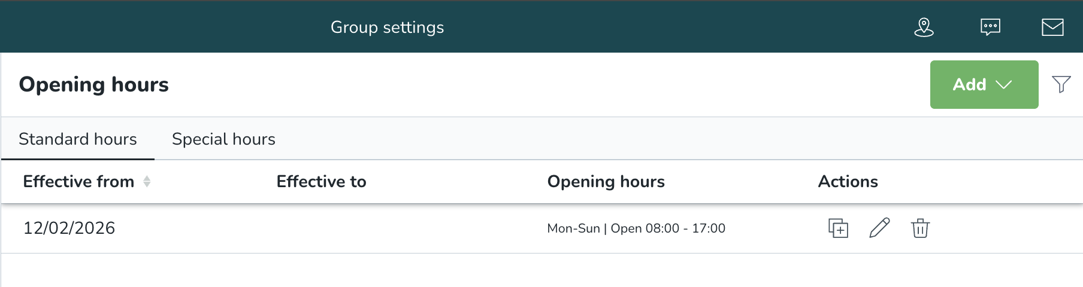Expand the Add button chevron arrow
Image resolution: width=1083 pixels, height=287 pixels.
(x=1004, y=85)
